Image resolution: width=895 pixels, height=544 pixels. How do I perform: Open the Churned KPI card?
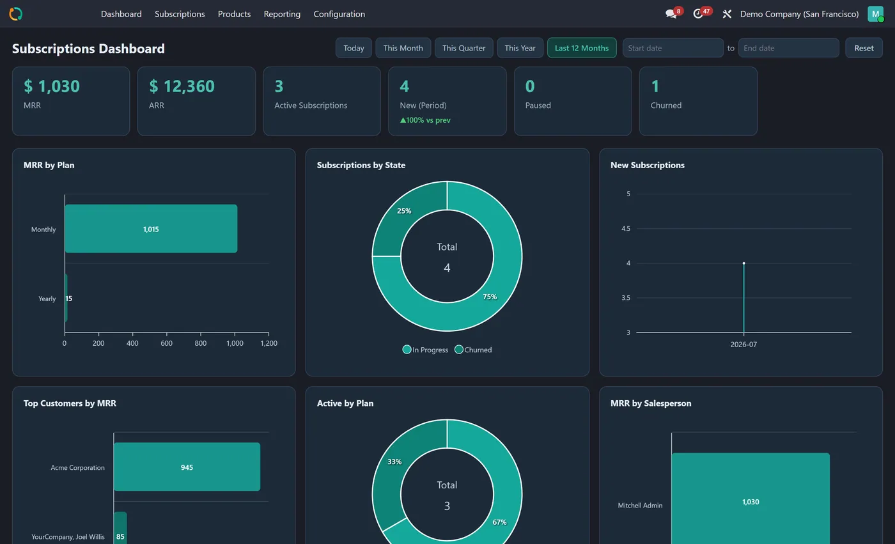(698, 101)
